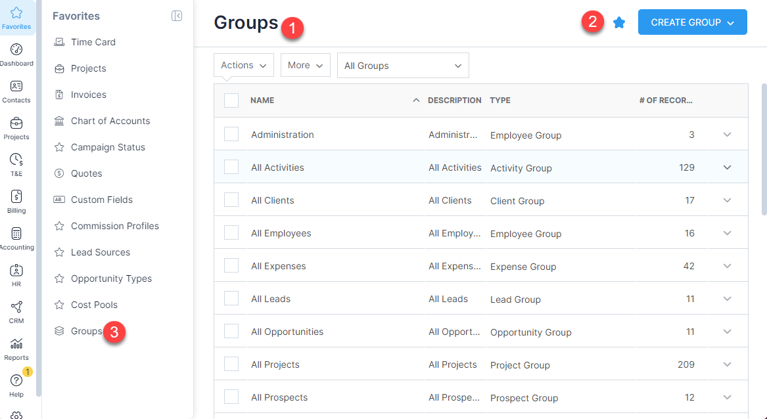Click the Invoices document icon in Favorites
This screenshot has width=767, height=419.
(x=59, y=95)
